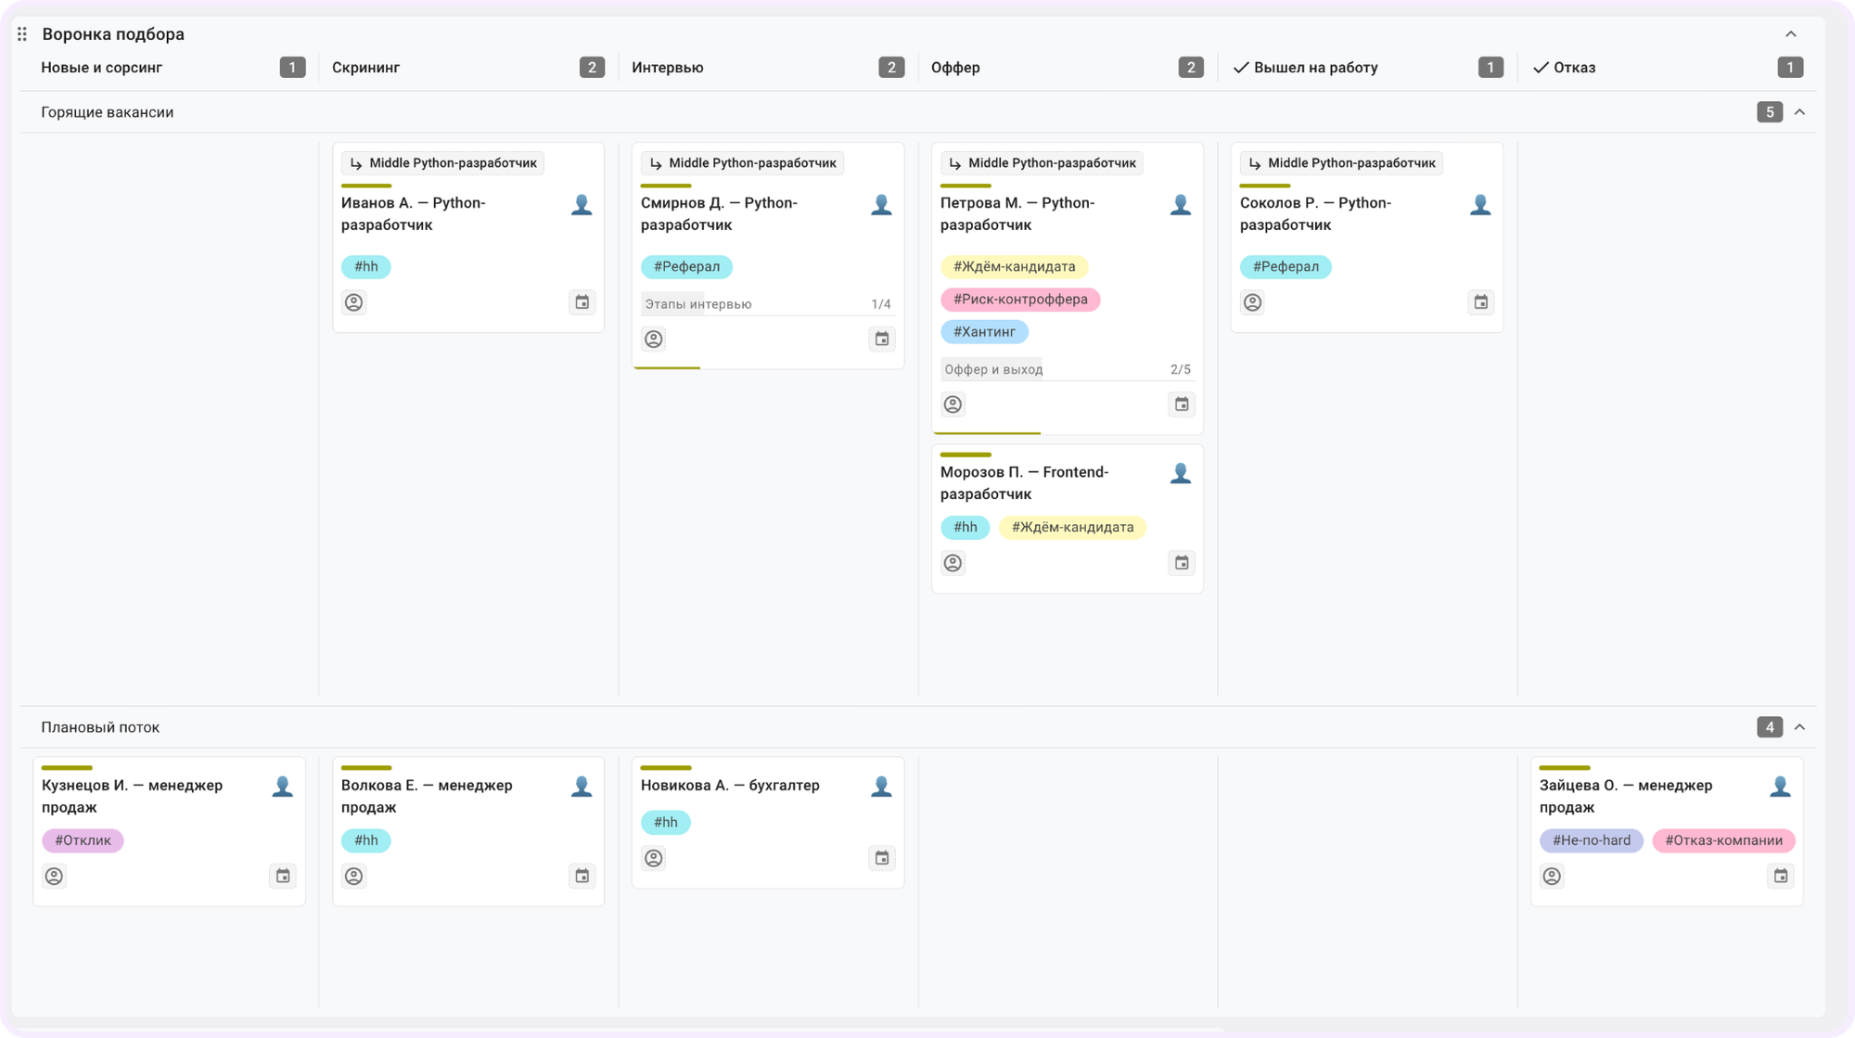This screenshot has width=1855, height=1038.
Task: Open calendar icon on Кузнецов И. card
Action: [282, 876]
